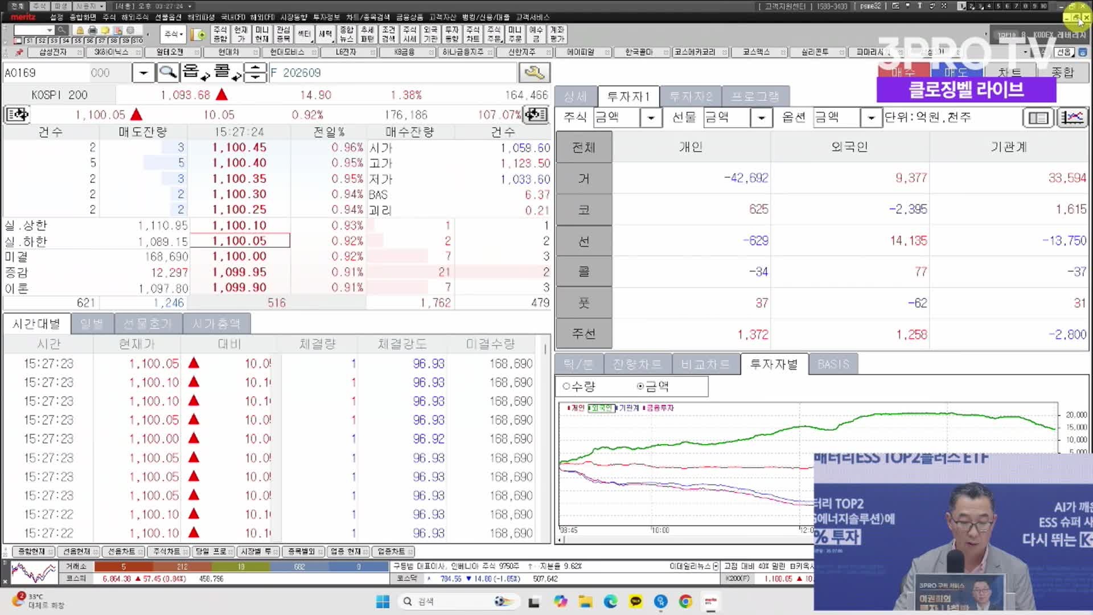Click the pin icon before 삼성전자 tab
The image size is (1093, 615).
pyautogui.click(x=19, y=52)
